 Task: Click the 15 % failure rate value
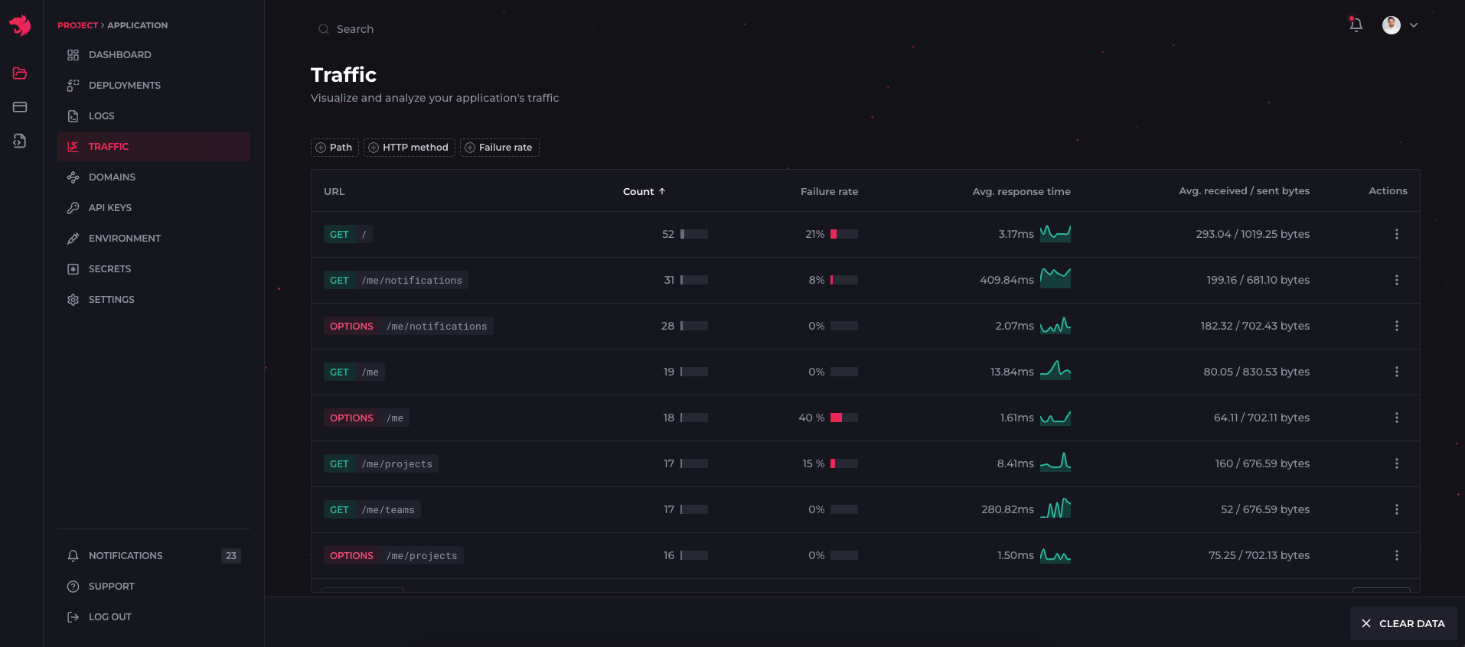pos(814,463)
